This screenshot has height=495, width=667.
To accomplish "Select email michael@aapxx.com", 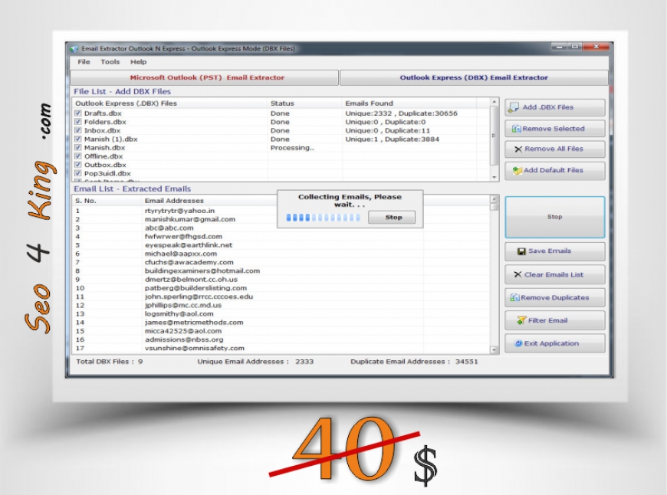I will point(181,254).
